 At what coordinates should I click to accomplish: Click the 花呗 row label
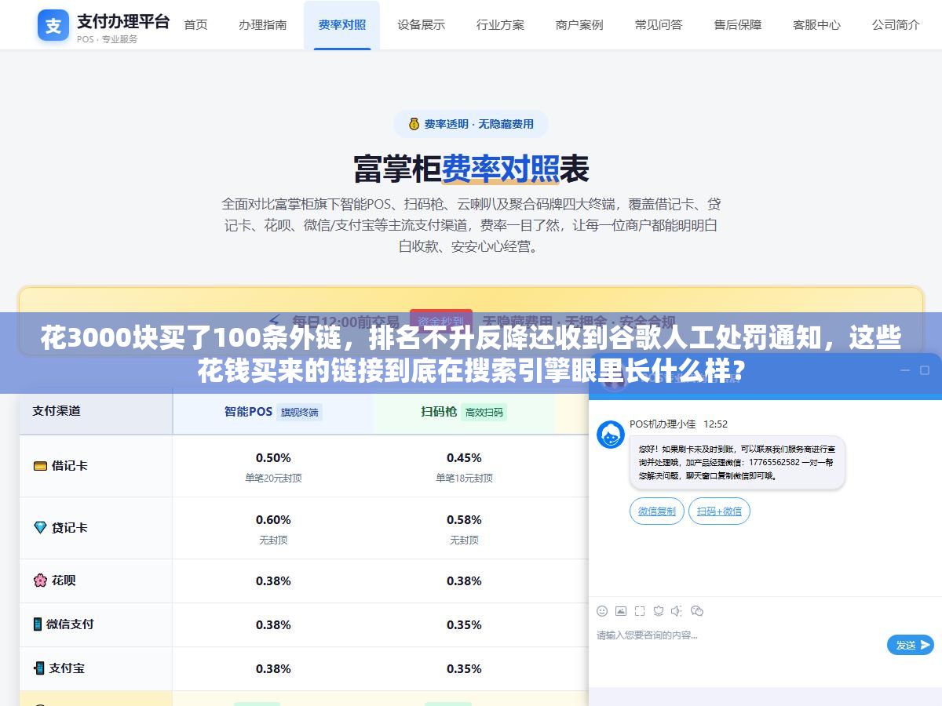pyautogui.click(x=64, y=580)
